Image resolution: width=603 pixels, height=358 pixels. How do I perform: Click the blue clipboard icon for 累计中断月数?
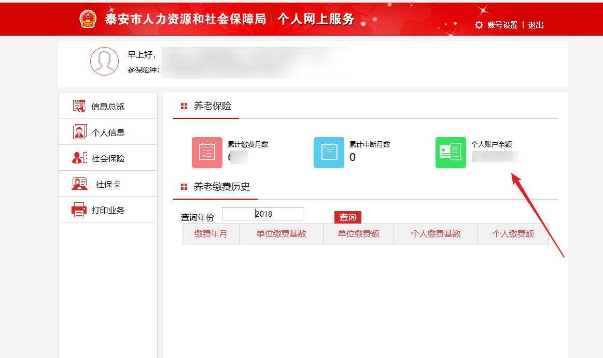click(328, 152)
